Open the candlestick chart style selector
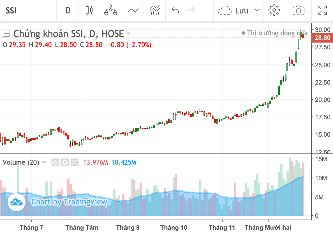Image resolution: width=333 pixels, height=233 pixels. pos(89,10)
